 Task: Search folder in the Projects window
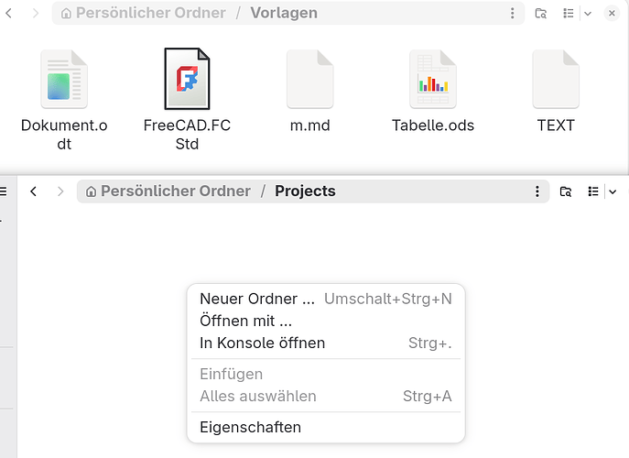(566, 191)
